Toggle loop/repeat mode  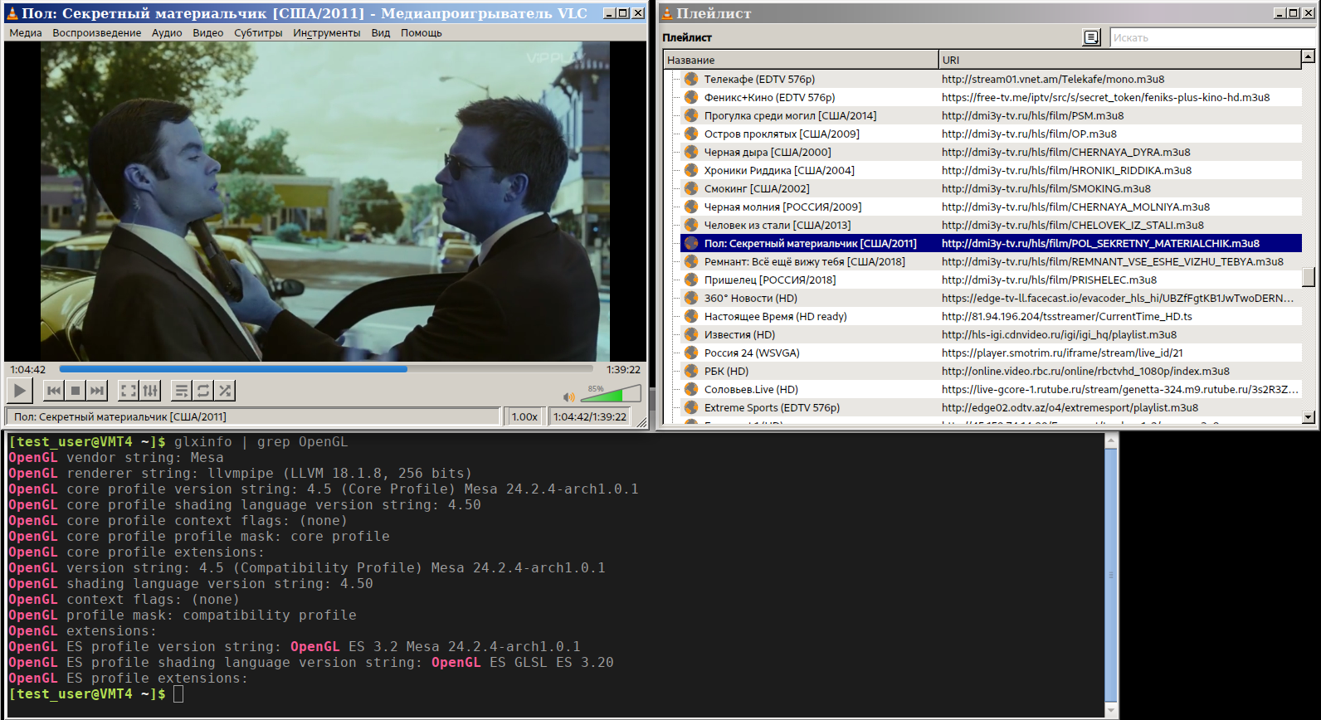(203, 390)
